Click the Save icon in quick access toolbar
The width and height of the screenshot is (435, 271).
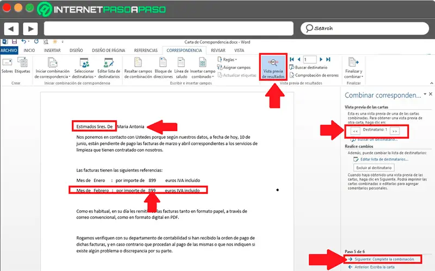pyautogui.click(x=14, y=42)
